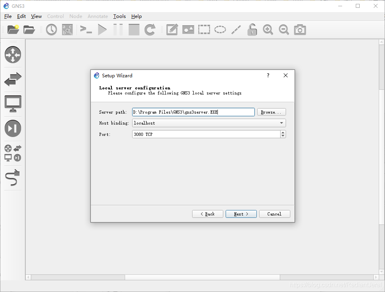Browse all devices sidebar icon

tap(13, 153)
